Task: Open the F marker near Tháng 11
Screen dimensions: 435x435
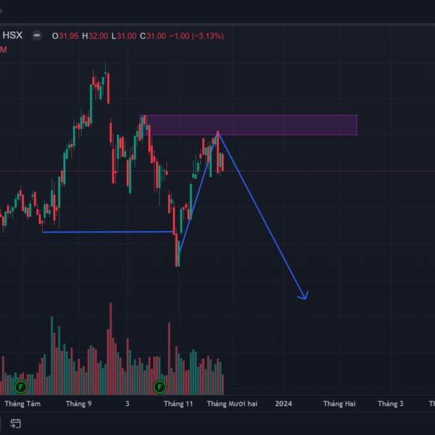Action: 159,386
